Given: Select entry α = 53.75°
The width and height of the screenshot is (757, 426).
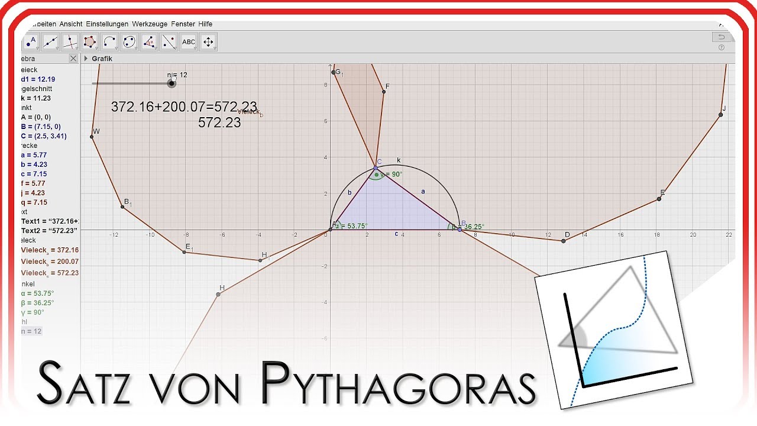Looking at the screenshot, I should click(x=37, y=293).
